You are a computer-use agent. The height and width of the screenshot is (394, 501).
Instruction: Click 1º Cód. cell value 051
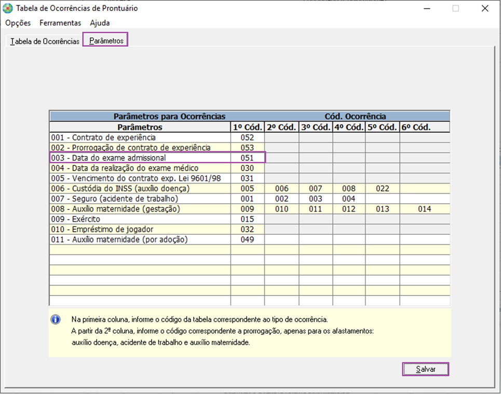tap(247, 158)
